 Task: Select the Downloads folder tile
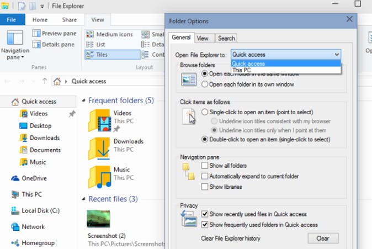click(x=116, y=149)
